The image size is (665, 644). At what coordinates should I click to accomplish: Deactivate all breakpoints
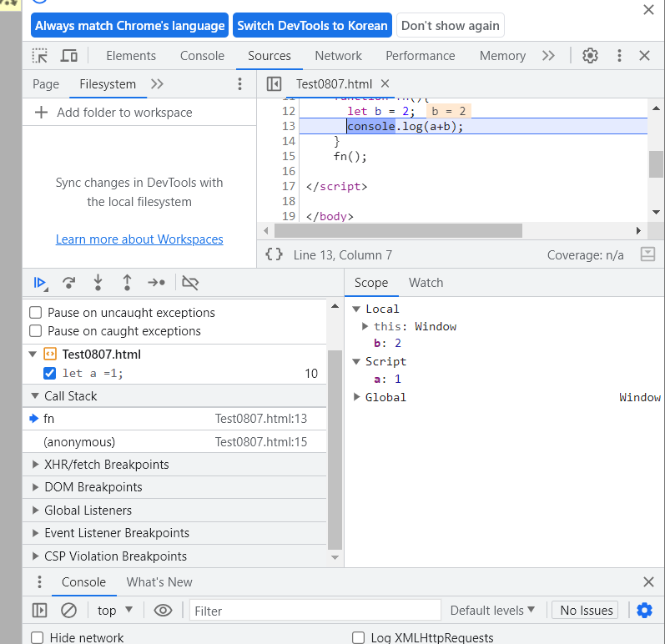(190, 282)
